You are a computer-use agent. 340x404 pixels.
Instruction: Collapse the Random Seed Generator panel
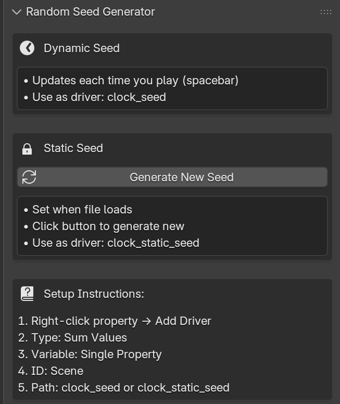click(17, 12)
